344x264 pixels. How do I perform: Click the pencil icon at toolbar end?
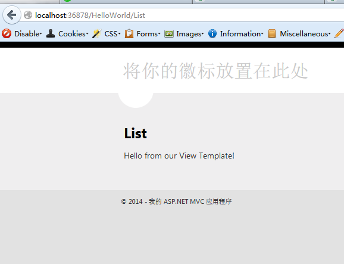[339, 33]
